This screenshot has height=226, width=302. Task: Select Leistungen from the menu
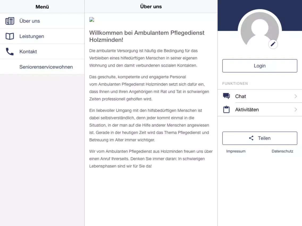coord(32,36)
